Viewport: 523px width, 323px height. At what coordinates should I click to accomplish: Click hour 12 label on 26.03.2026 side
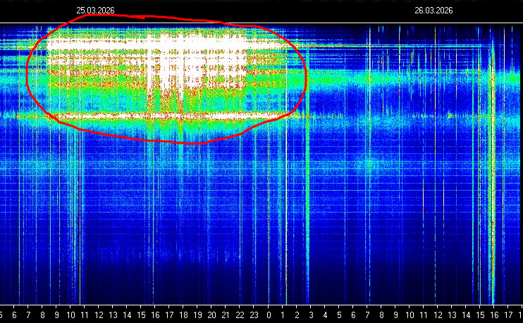pos(438,317)
